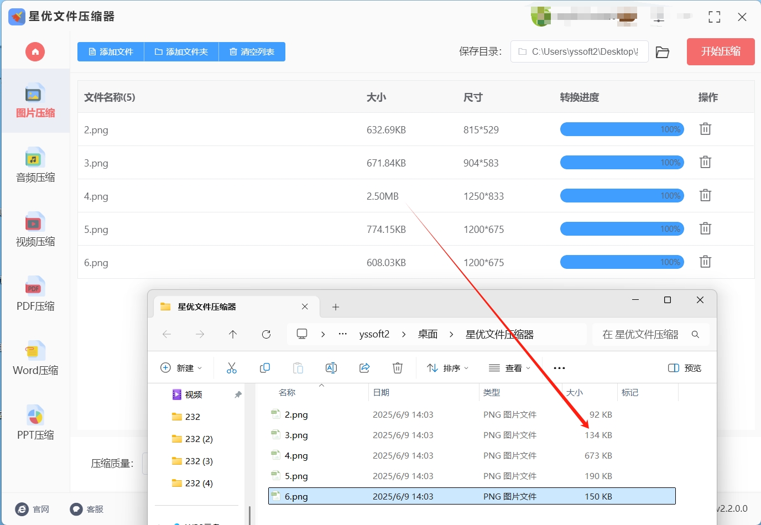Viewport: 761px width, 525px height.
Task: Expand chevron after yssoft2 breadcrumb
Action: click(x=404, y=334)
